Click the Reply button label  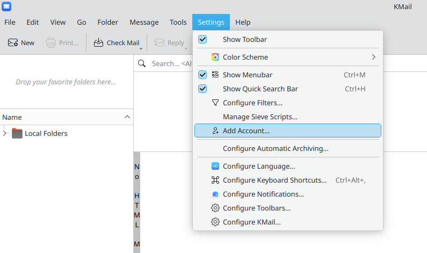[176, 43]
